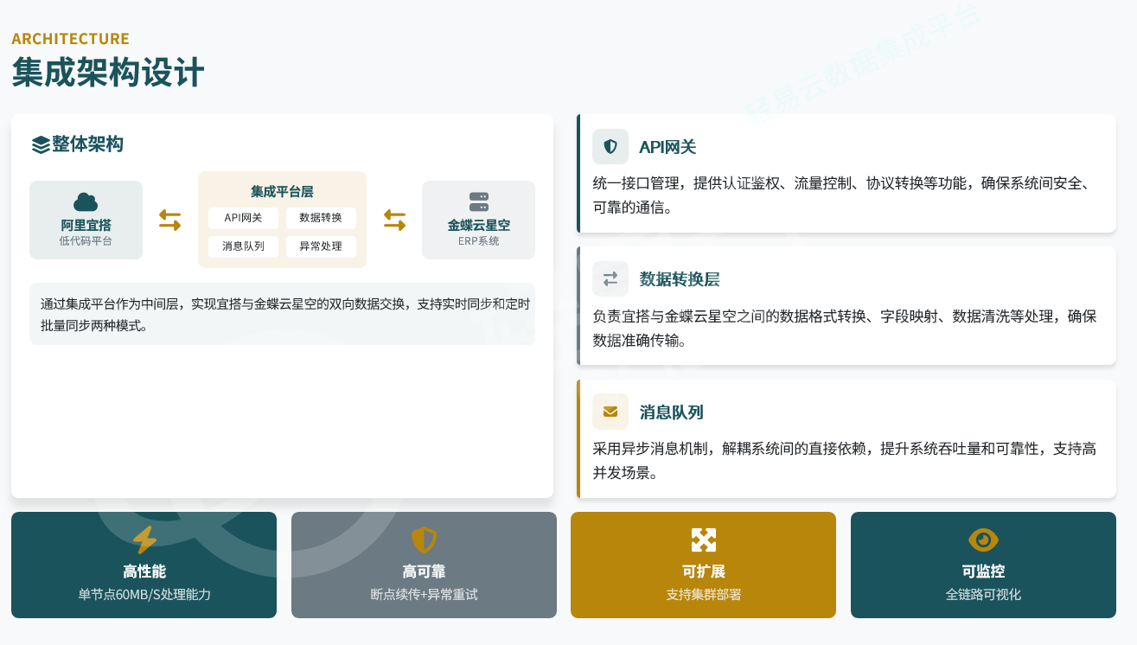
Task: Click the 数据转换层 card heading text
Action: click(x=679, y=279)
